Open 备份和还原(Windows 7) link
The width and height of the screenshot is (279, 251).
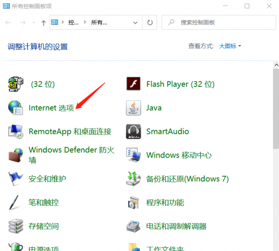187,179
